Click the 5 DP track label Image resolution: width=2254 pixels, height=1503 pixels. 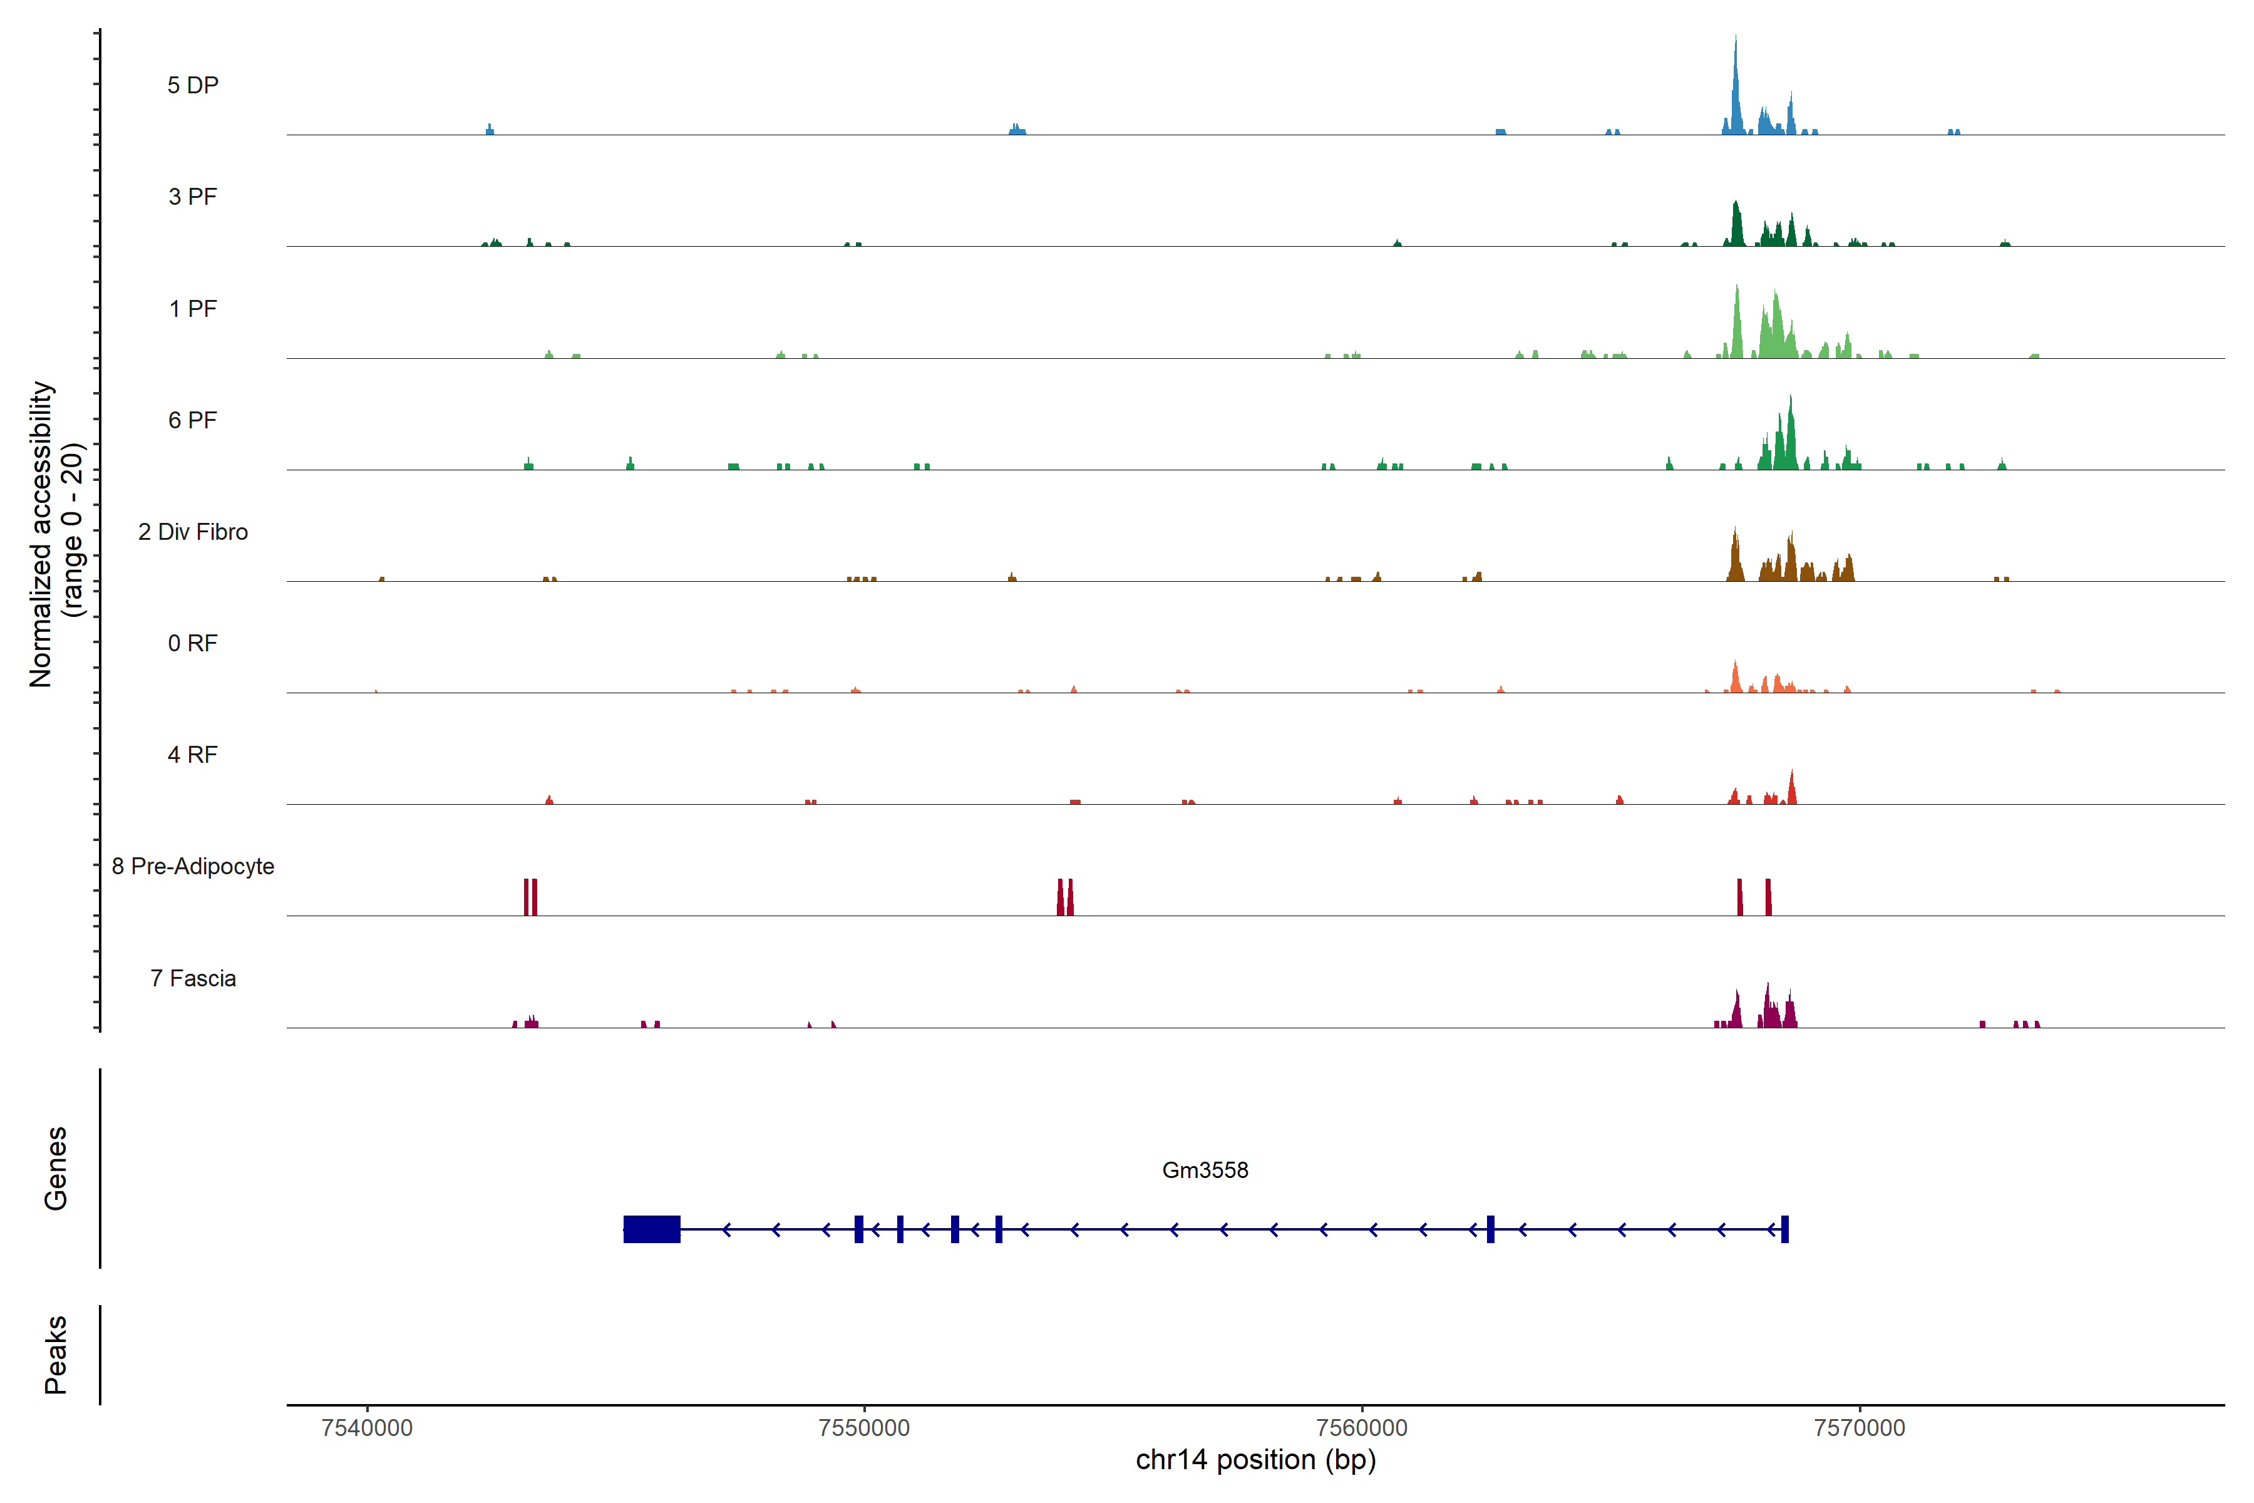coord(193,85)
